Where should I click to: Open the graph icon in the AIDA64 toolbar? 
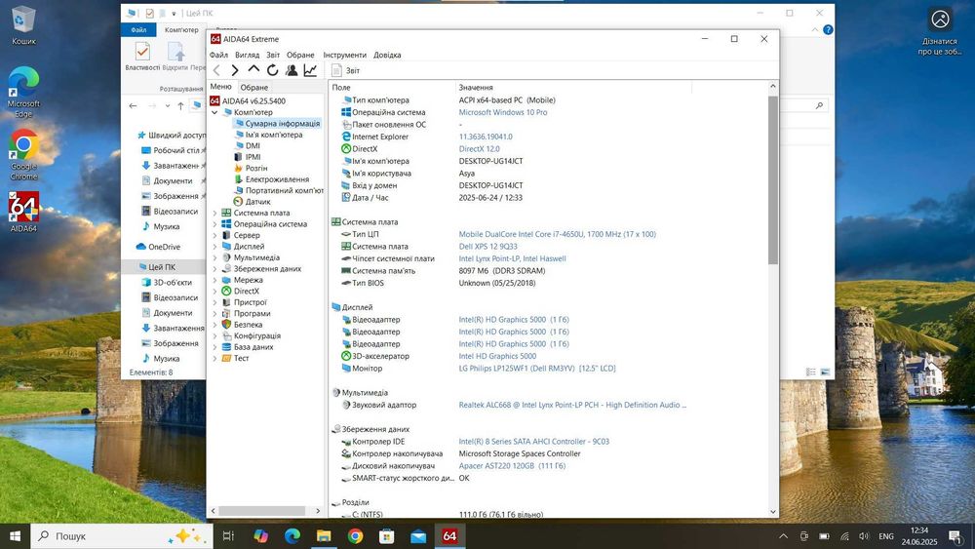pyautogui.click(x=310, y=70)
